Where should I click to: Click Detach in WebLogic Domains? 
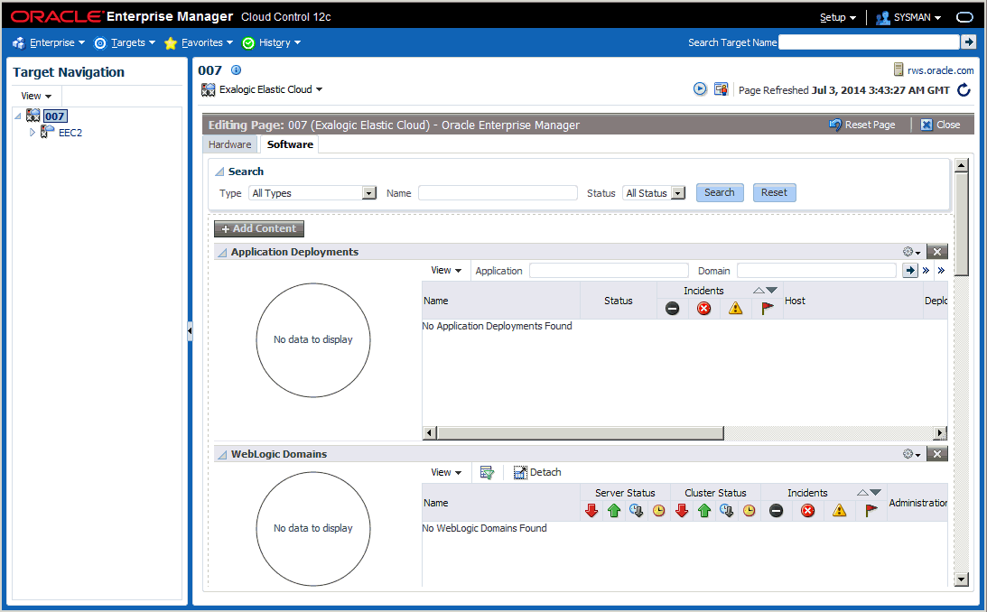click(x=537, y=472)
